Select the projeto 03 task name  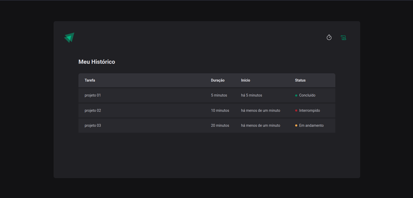click(x=93, y=125)
